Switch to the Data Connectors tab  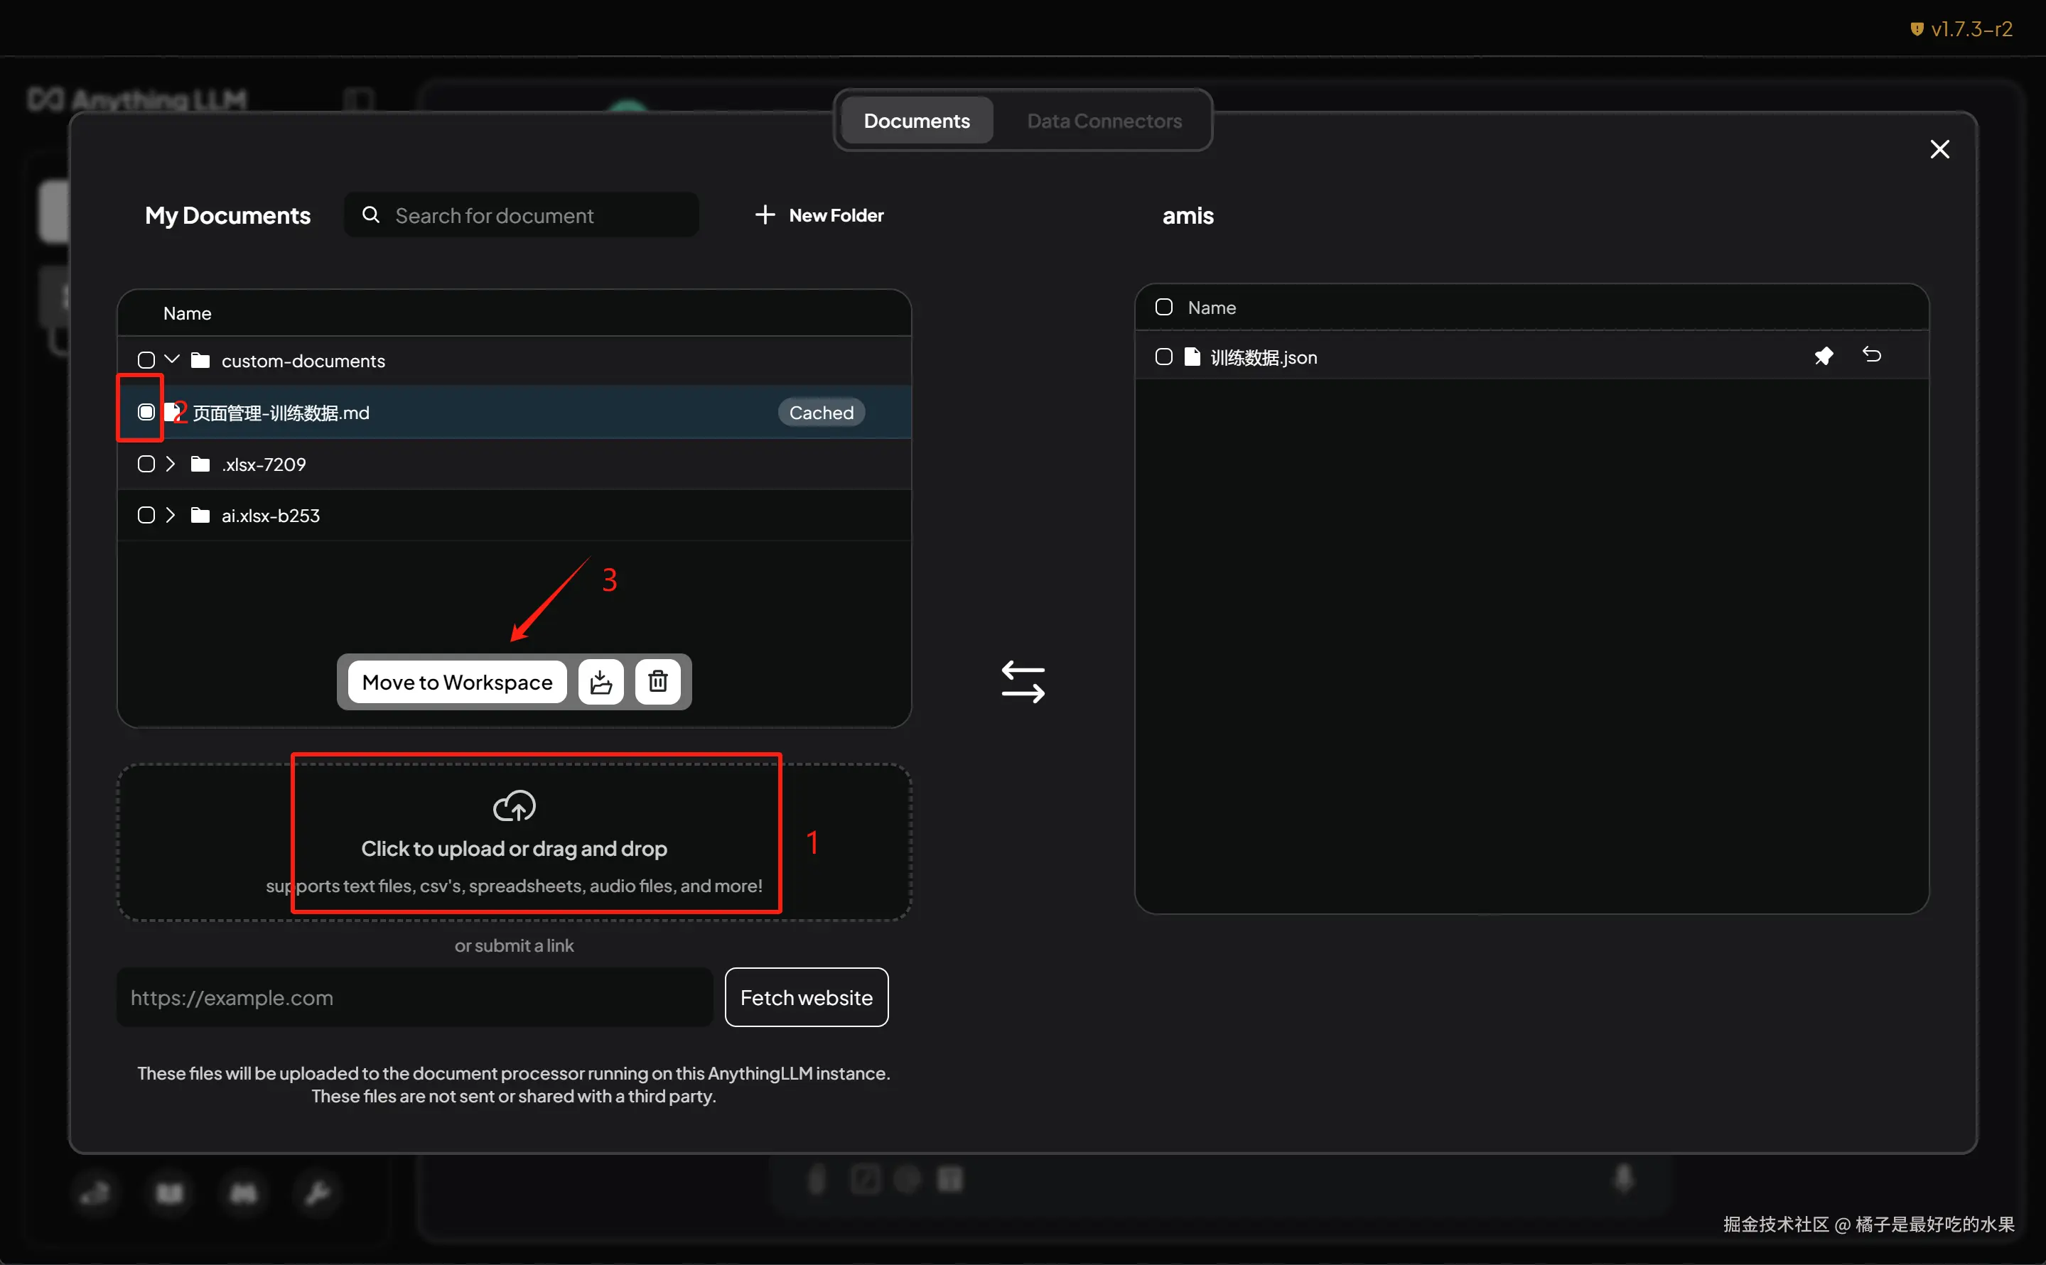click(x=1104, y=121)
